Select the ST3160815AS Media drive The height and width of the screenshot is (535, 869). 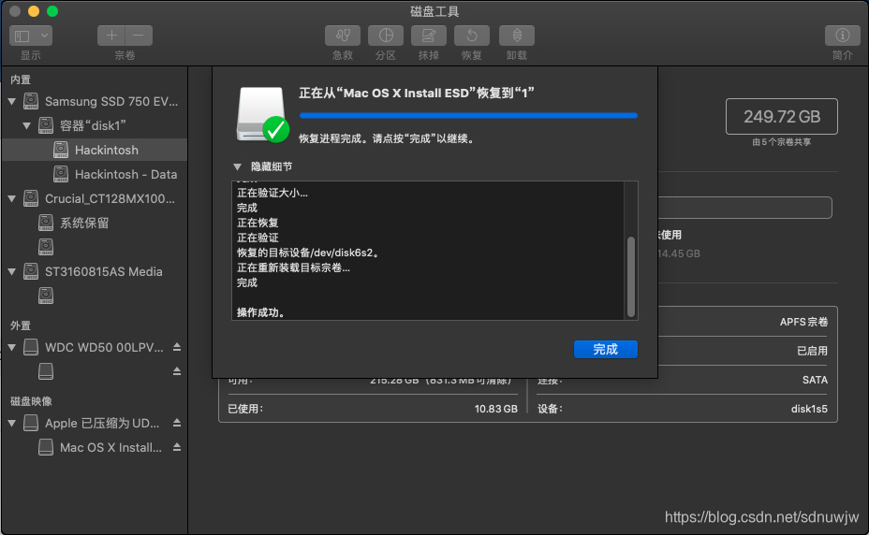point(95,271)
